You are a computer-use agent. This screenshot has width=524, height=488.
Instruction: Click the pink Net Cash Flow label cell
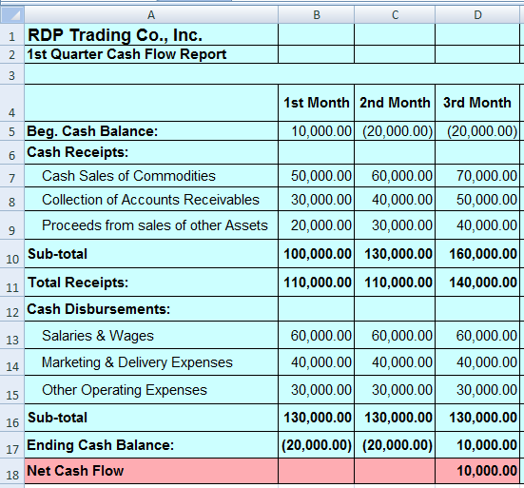pyautogui.click(x=151, y=471)
